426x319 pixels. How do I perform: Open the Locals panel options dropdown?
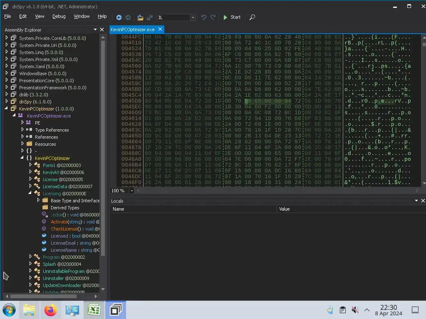click(x=416, y=201)
